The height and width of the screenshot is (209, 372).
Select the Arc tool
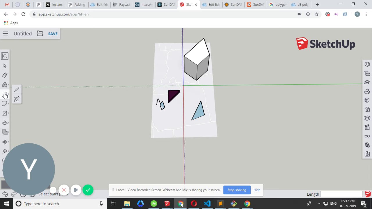coord(5,104)
